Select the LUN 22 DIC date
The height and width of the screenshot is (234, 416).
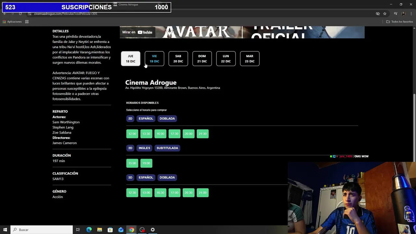click(226, 58)
